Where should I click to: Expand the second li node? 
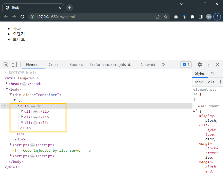click(22, 117)
